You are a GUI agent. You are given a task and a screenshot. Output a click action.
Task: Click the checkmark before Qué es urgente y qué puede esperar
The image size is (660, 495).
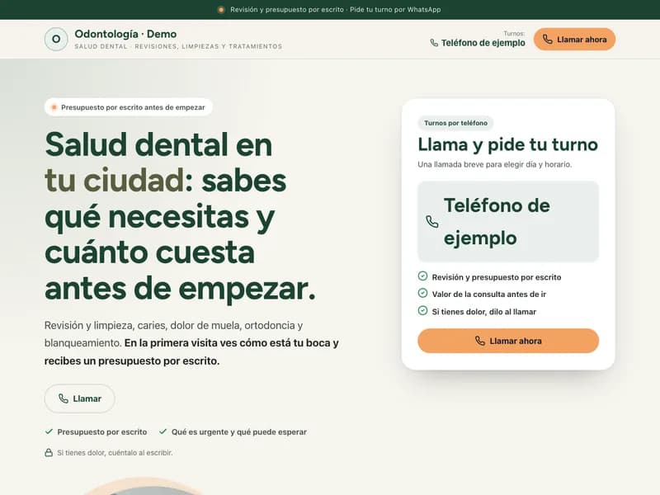[x=163, y=431]
